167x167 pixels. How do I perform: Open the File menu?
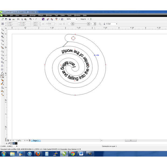(x=6, y=15)
